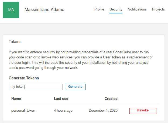Image resolution: width=168 pixels, height=123 pixels.
Task: Click the Generate button
Action: pos(75,87)
